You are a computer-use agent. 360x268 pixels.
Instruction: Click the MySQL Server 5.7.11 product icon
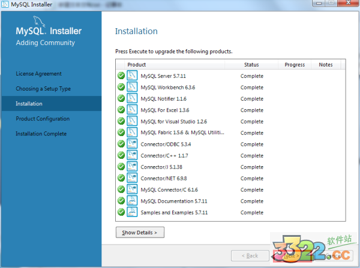[x=132, y=76]
